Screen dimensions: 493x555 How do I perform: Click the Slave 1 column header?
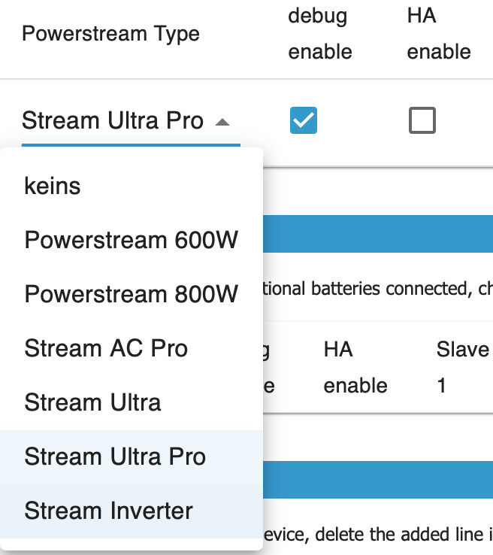(x=462, y=367)
